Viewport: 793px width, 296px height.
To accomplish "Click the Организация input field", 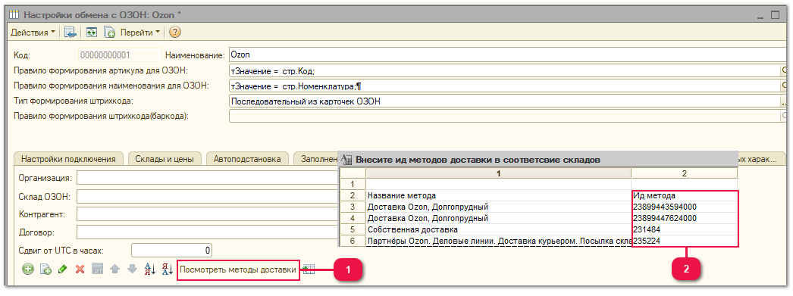I will 208,178.
